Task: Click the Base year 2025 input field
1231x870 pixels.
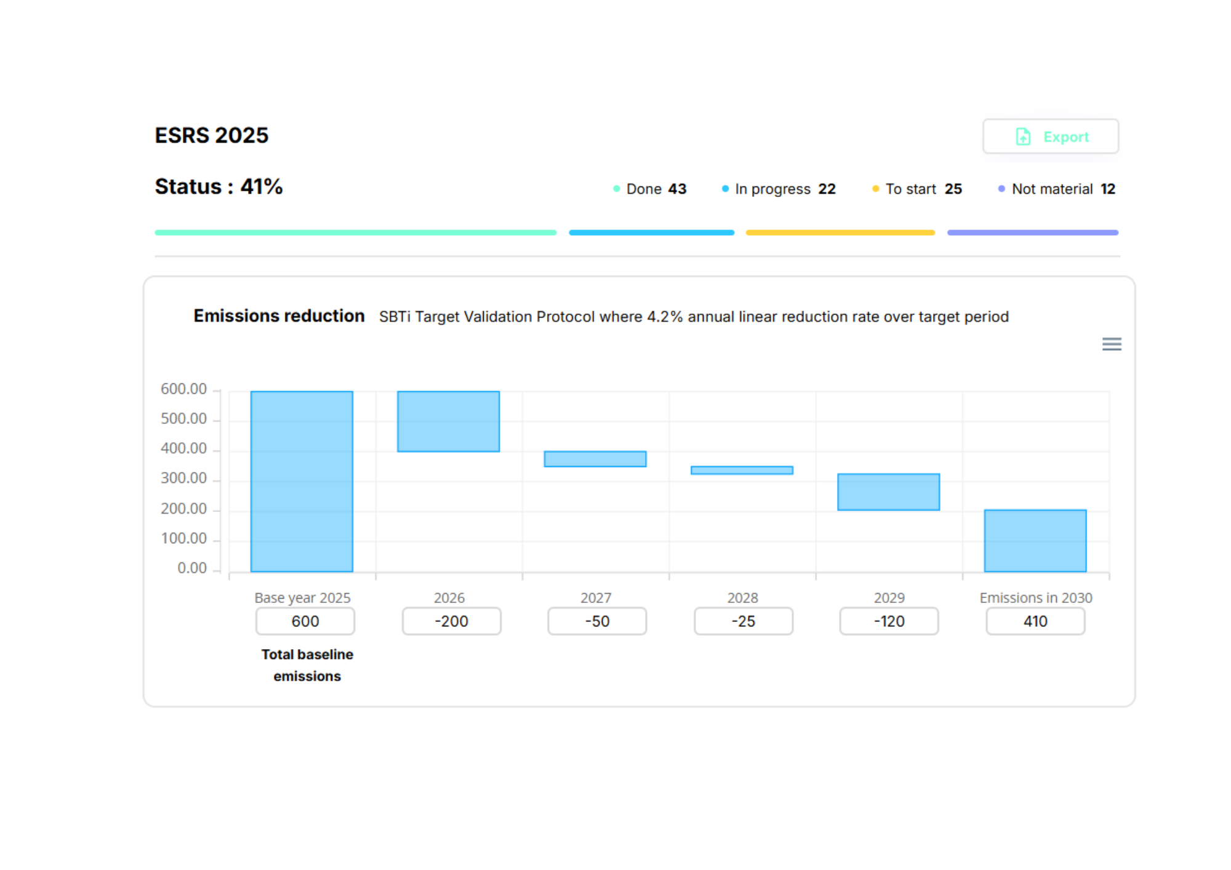Action: pos(305,621)
